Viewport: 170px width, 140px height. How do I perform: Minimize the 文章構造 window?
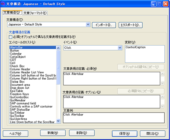[154, 4]
